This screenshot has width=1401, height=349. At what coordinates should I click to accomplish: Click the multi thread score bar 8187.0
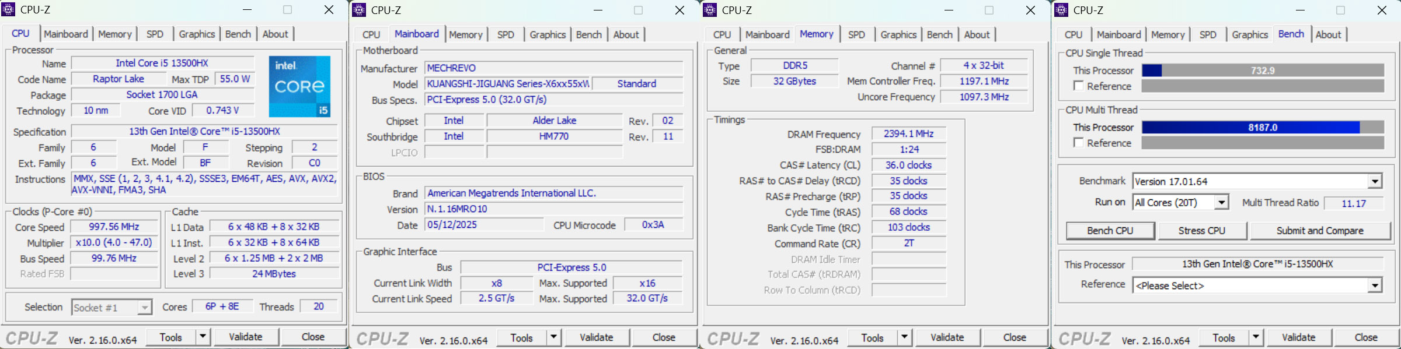1263,127
